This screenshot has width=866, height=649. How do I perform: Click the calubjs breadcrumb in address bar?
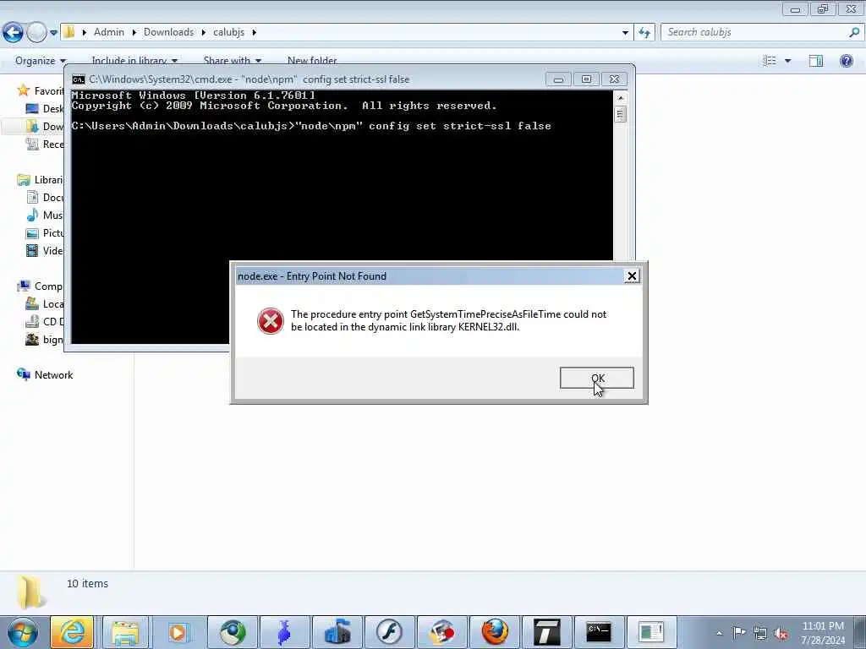click(x=228, y=32)
